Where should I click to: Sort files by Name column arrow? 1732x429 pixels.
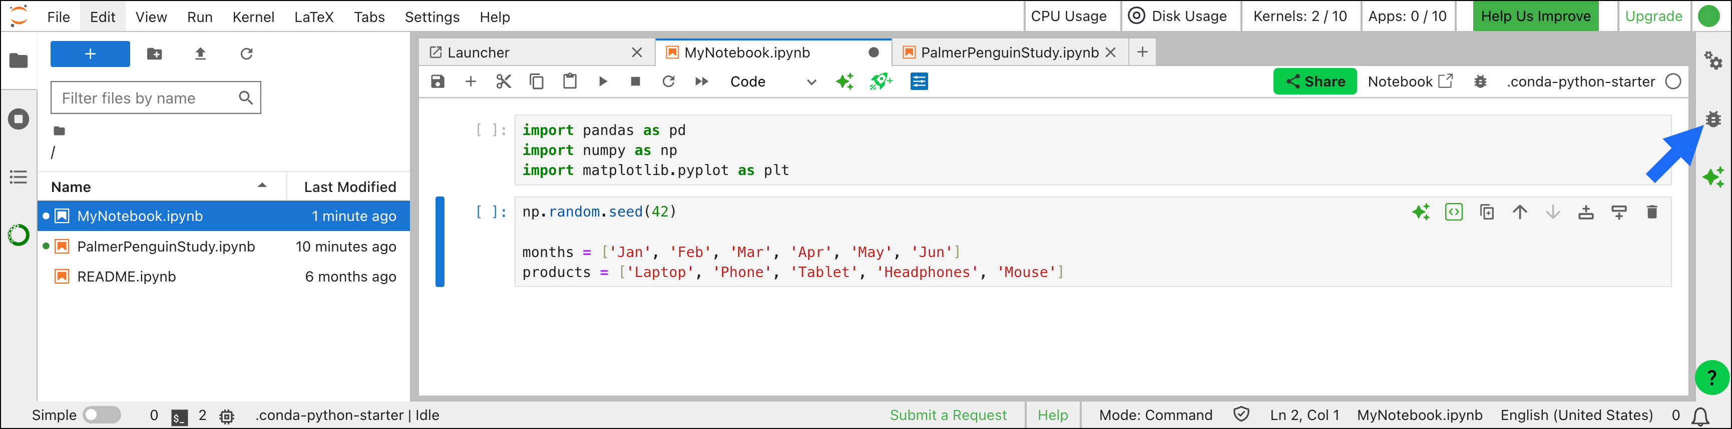(262, 186)
